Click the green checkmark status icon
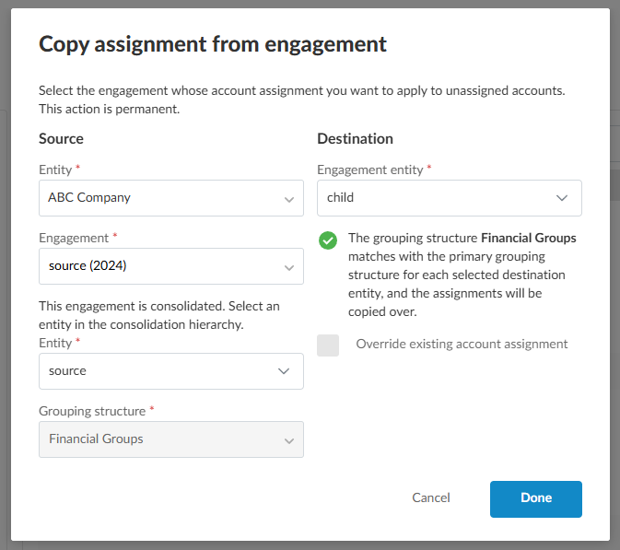This screenshot has height=550, width=620. pos(327,240)
